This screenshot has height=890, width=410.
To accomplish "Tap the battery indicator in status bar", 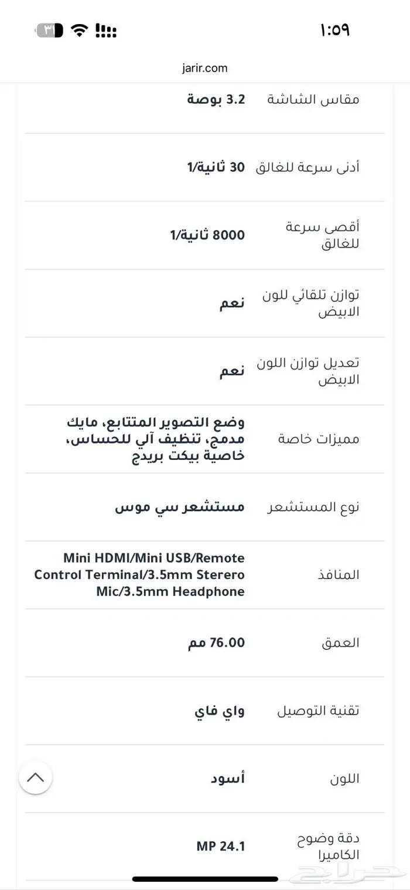I will (x=50, y=30).
